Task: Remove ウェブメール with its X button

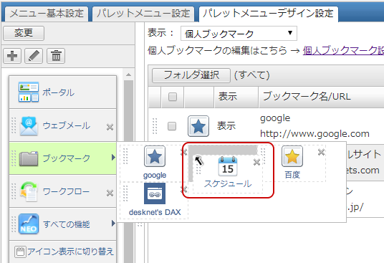Action: (110, 127)
